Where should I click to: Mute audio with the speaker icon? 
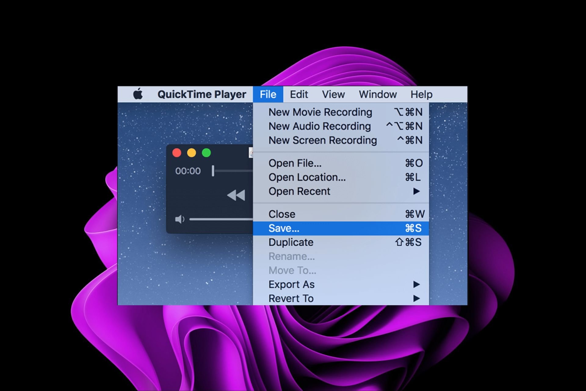pyautogui.click(x=180, y=219)
